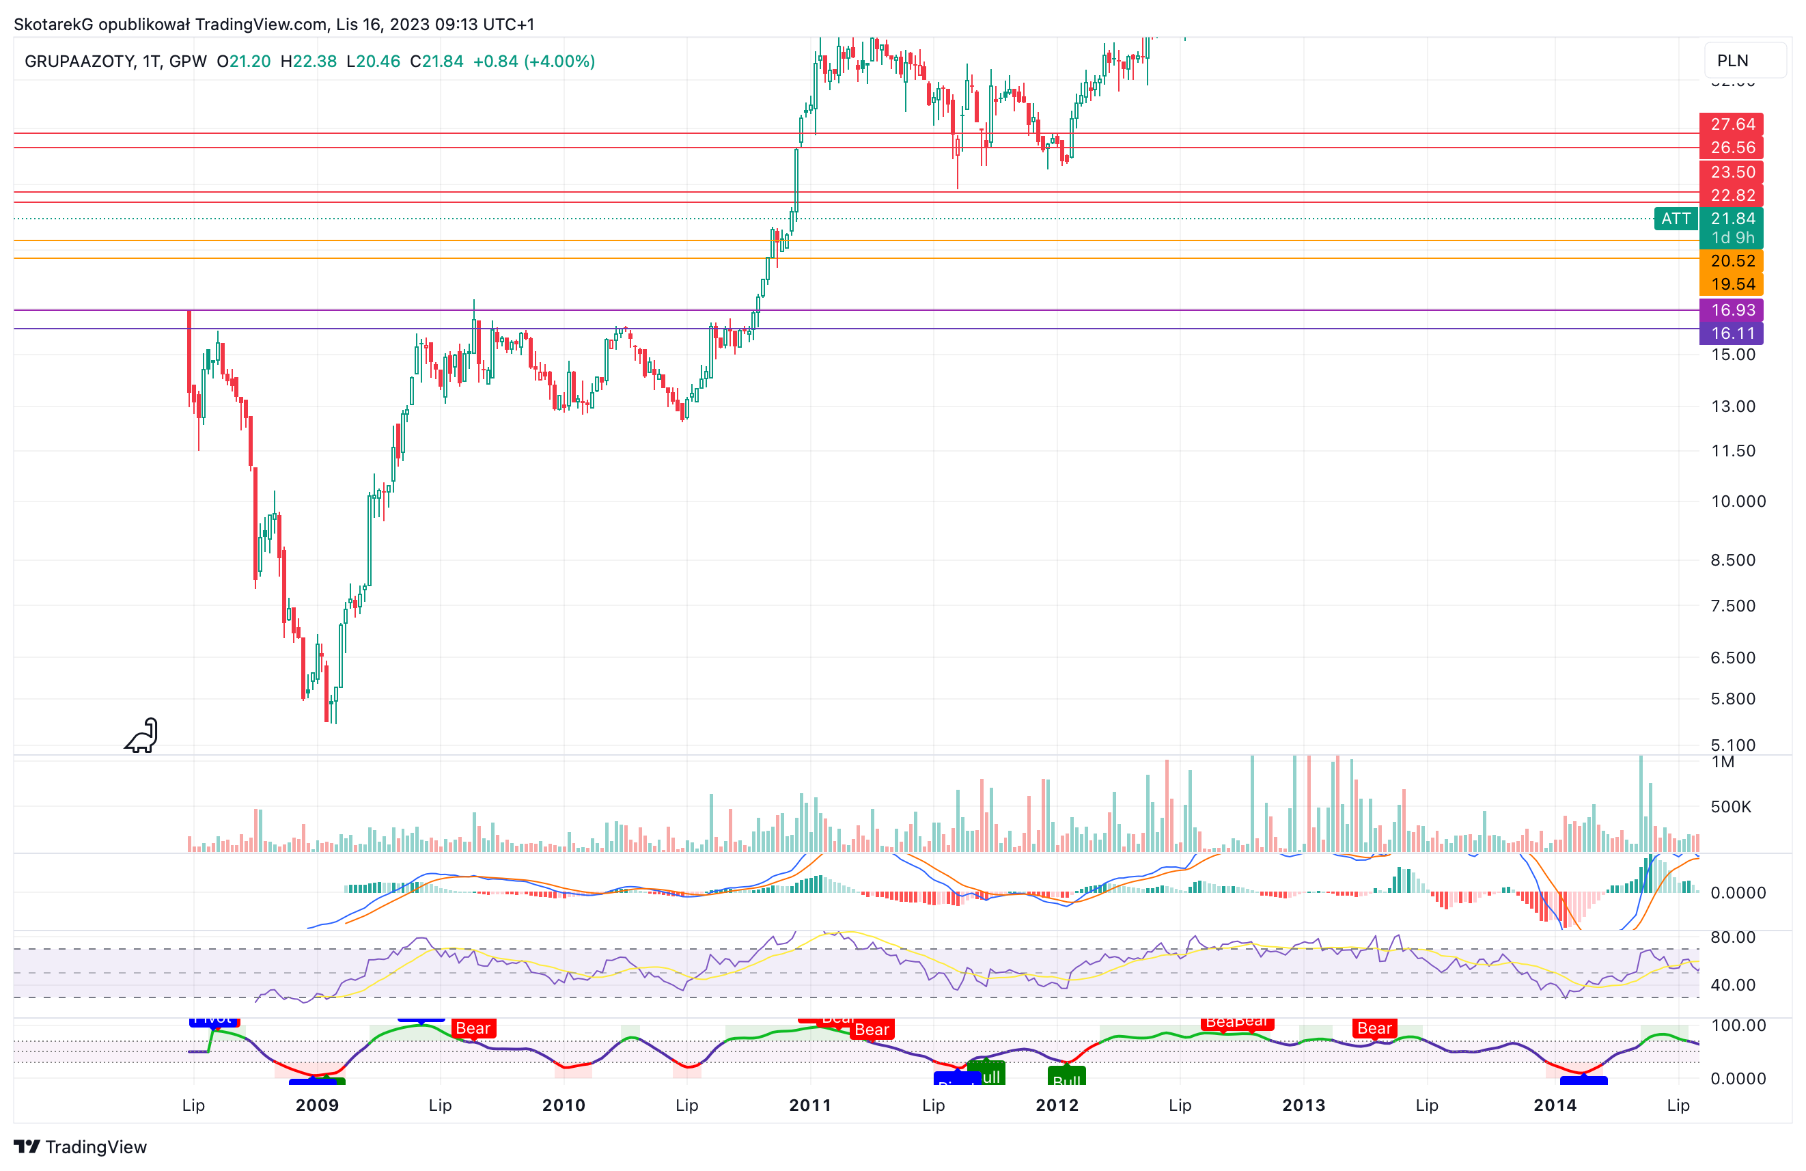
Task: Select the 16.11 price level label
Action: [x=1731, y=333]
